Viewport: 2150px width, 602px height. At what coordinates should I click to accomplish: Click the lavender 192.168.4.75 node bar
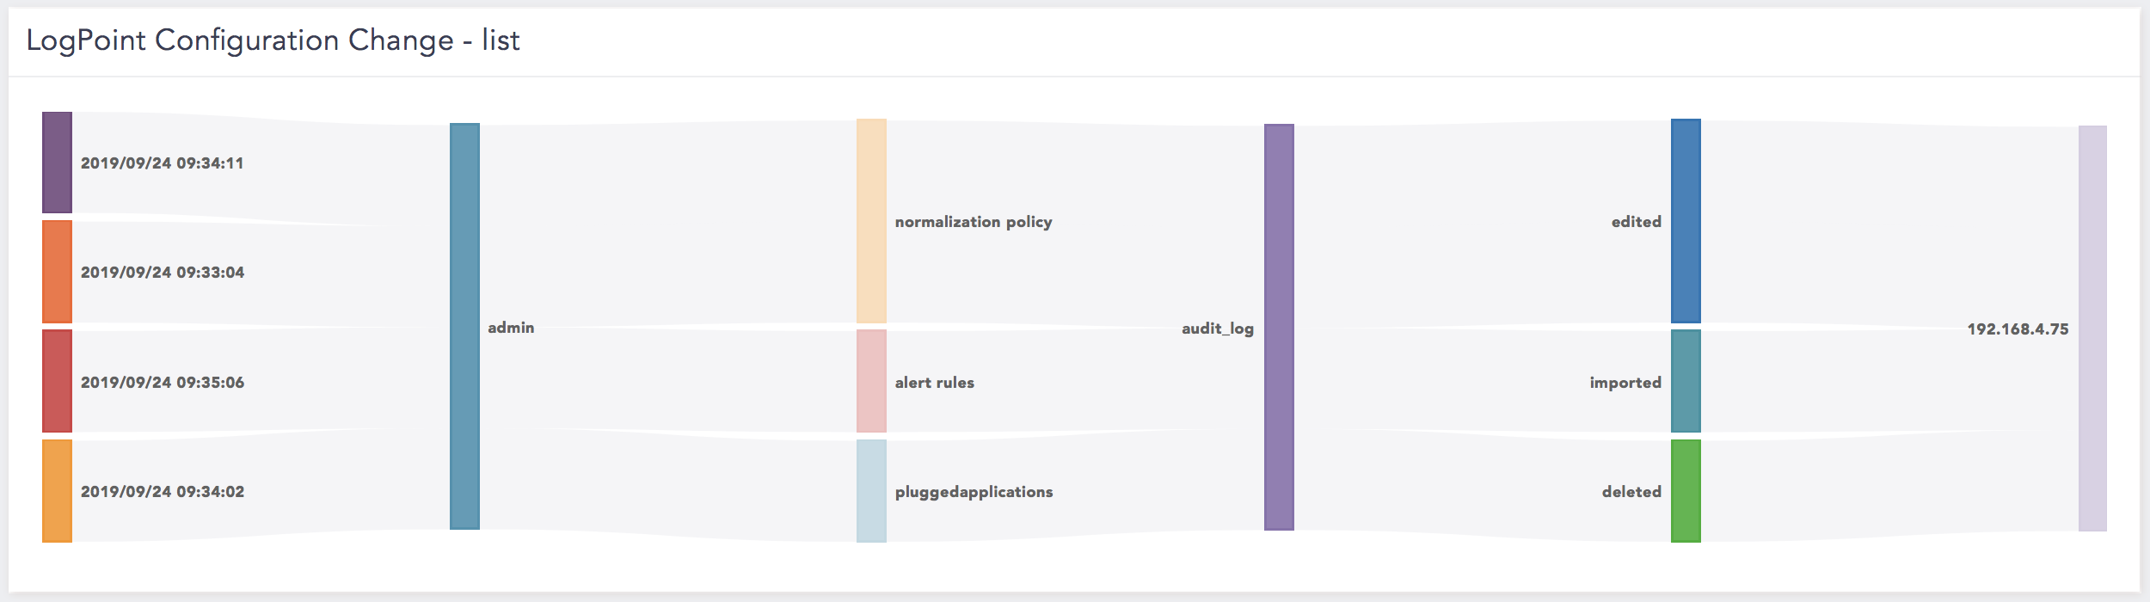(2092, 329)
